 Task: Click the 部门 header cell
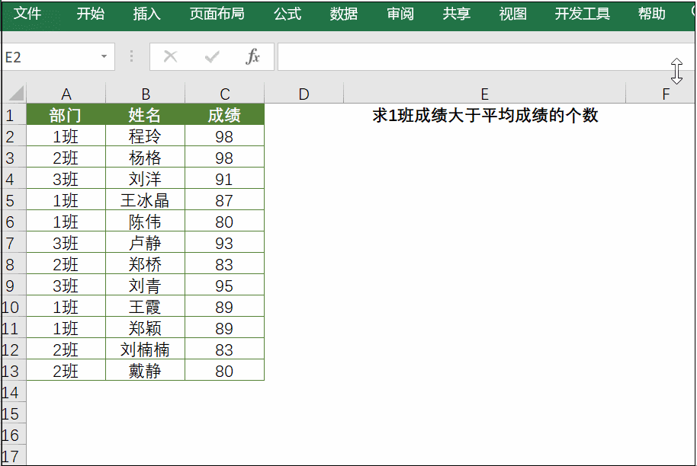pyautogui.click(x=66, y=115)
